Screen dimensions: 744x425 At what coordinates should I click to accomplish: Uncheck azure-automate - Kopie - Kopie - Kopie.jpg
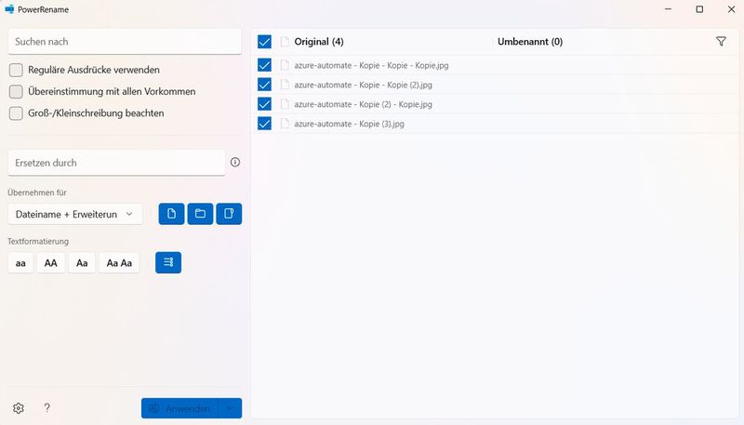264,65
